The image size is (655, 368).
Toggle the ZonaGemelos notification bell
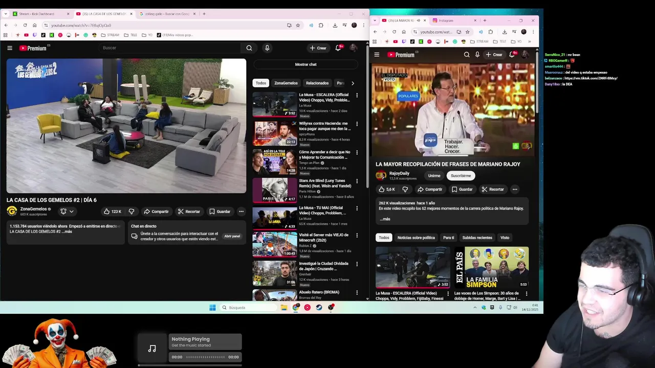pyautogui.click(x=63, y=212)
